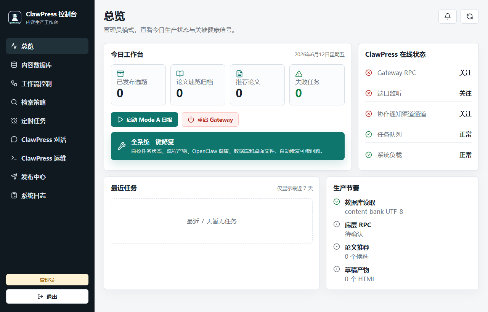Click the pending circle icon beside 底层 RPC
The width and height of the screenshot is (488, 312).
click(x=337, y=224)
